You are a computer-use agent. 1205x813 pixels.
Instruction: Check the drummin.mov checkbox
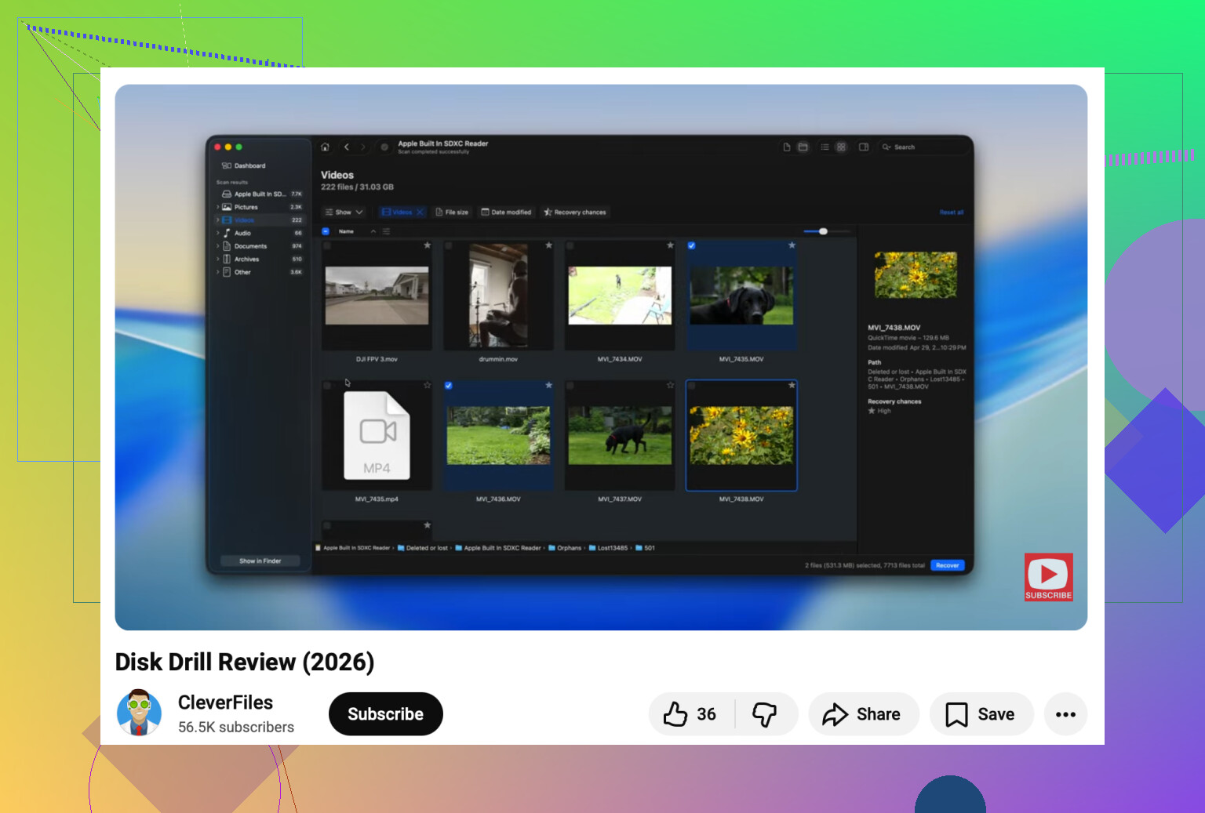pos(449,245)
